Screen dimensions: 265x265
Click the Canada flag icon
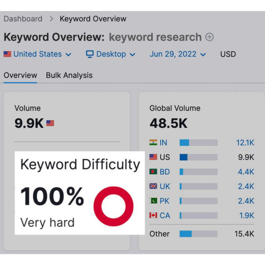click(x=153, y=215)
